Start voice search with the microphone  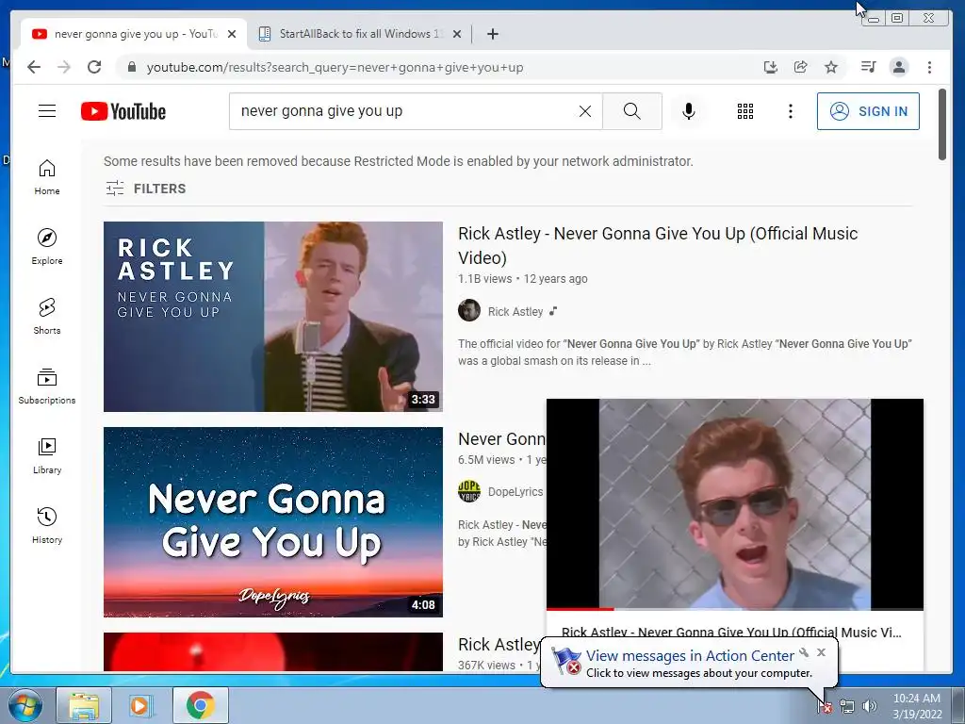(x=689, y=111)
